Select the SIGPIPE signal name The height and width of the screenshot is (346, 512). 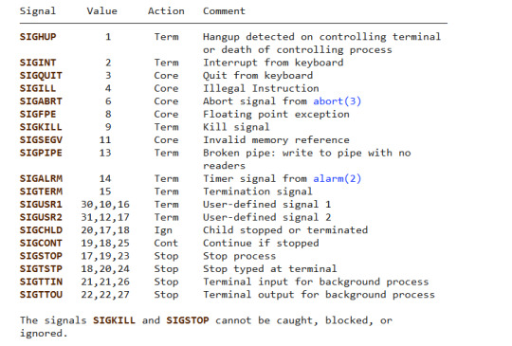tap(41, 153)
